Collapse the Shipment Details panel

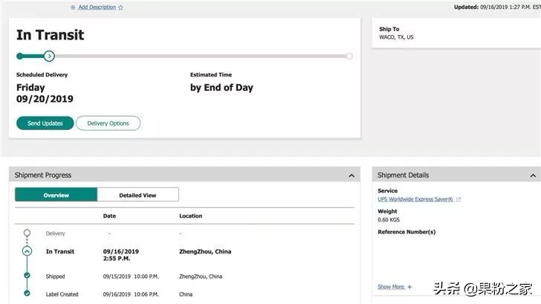coord(533,175)
